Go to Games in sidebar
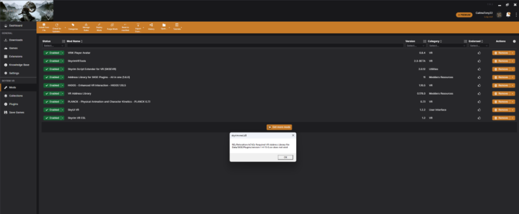The image size is (519, 214). 18,48
